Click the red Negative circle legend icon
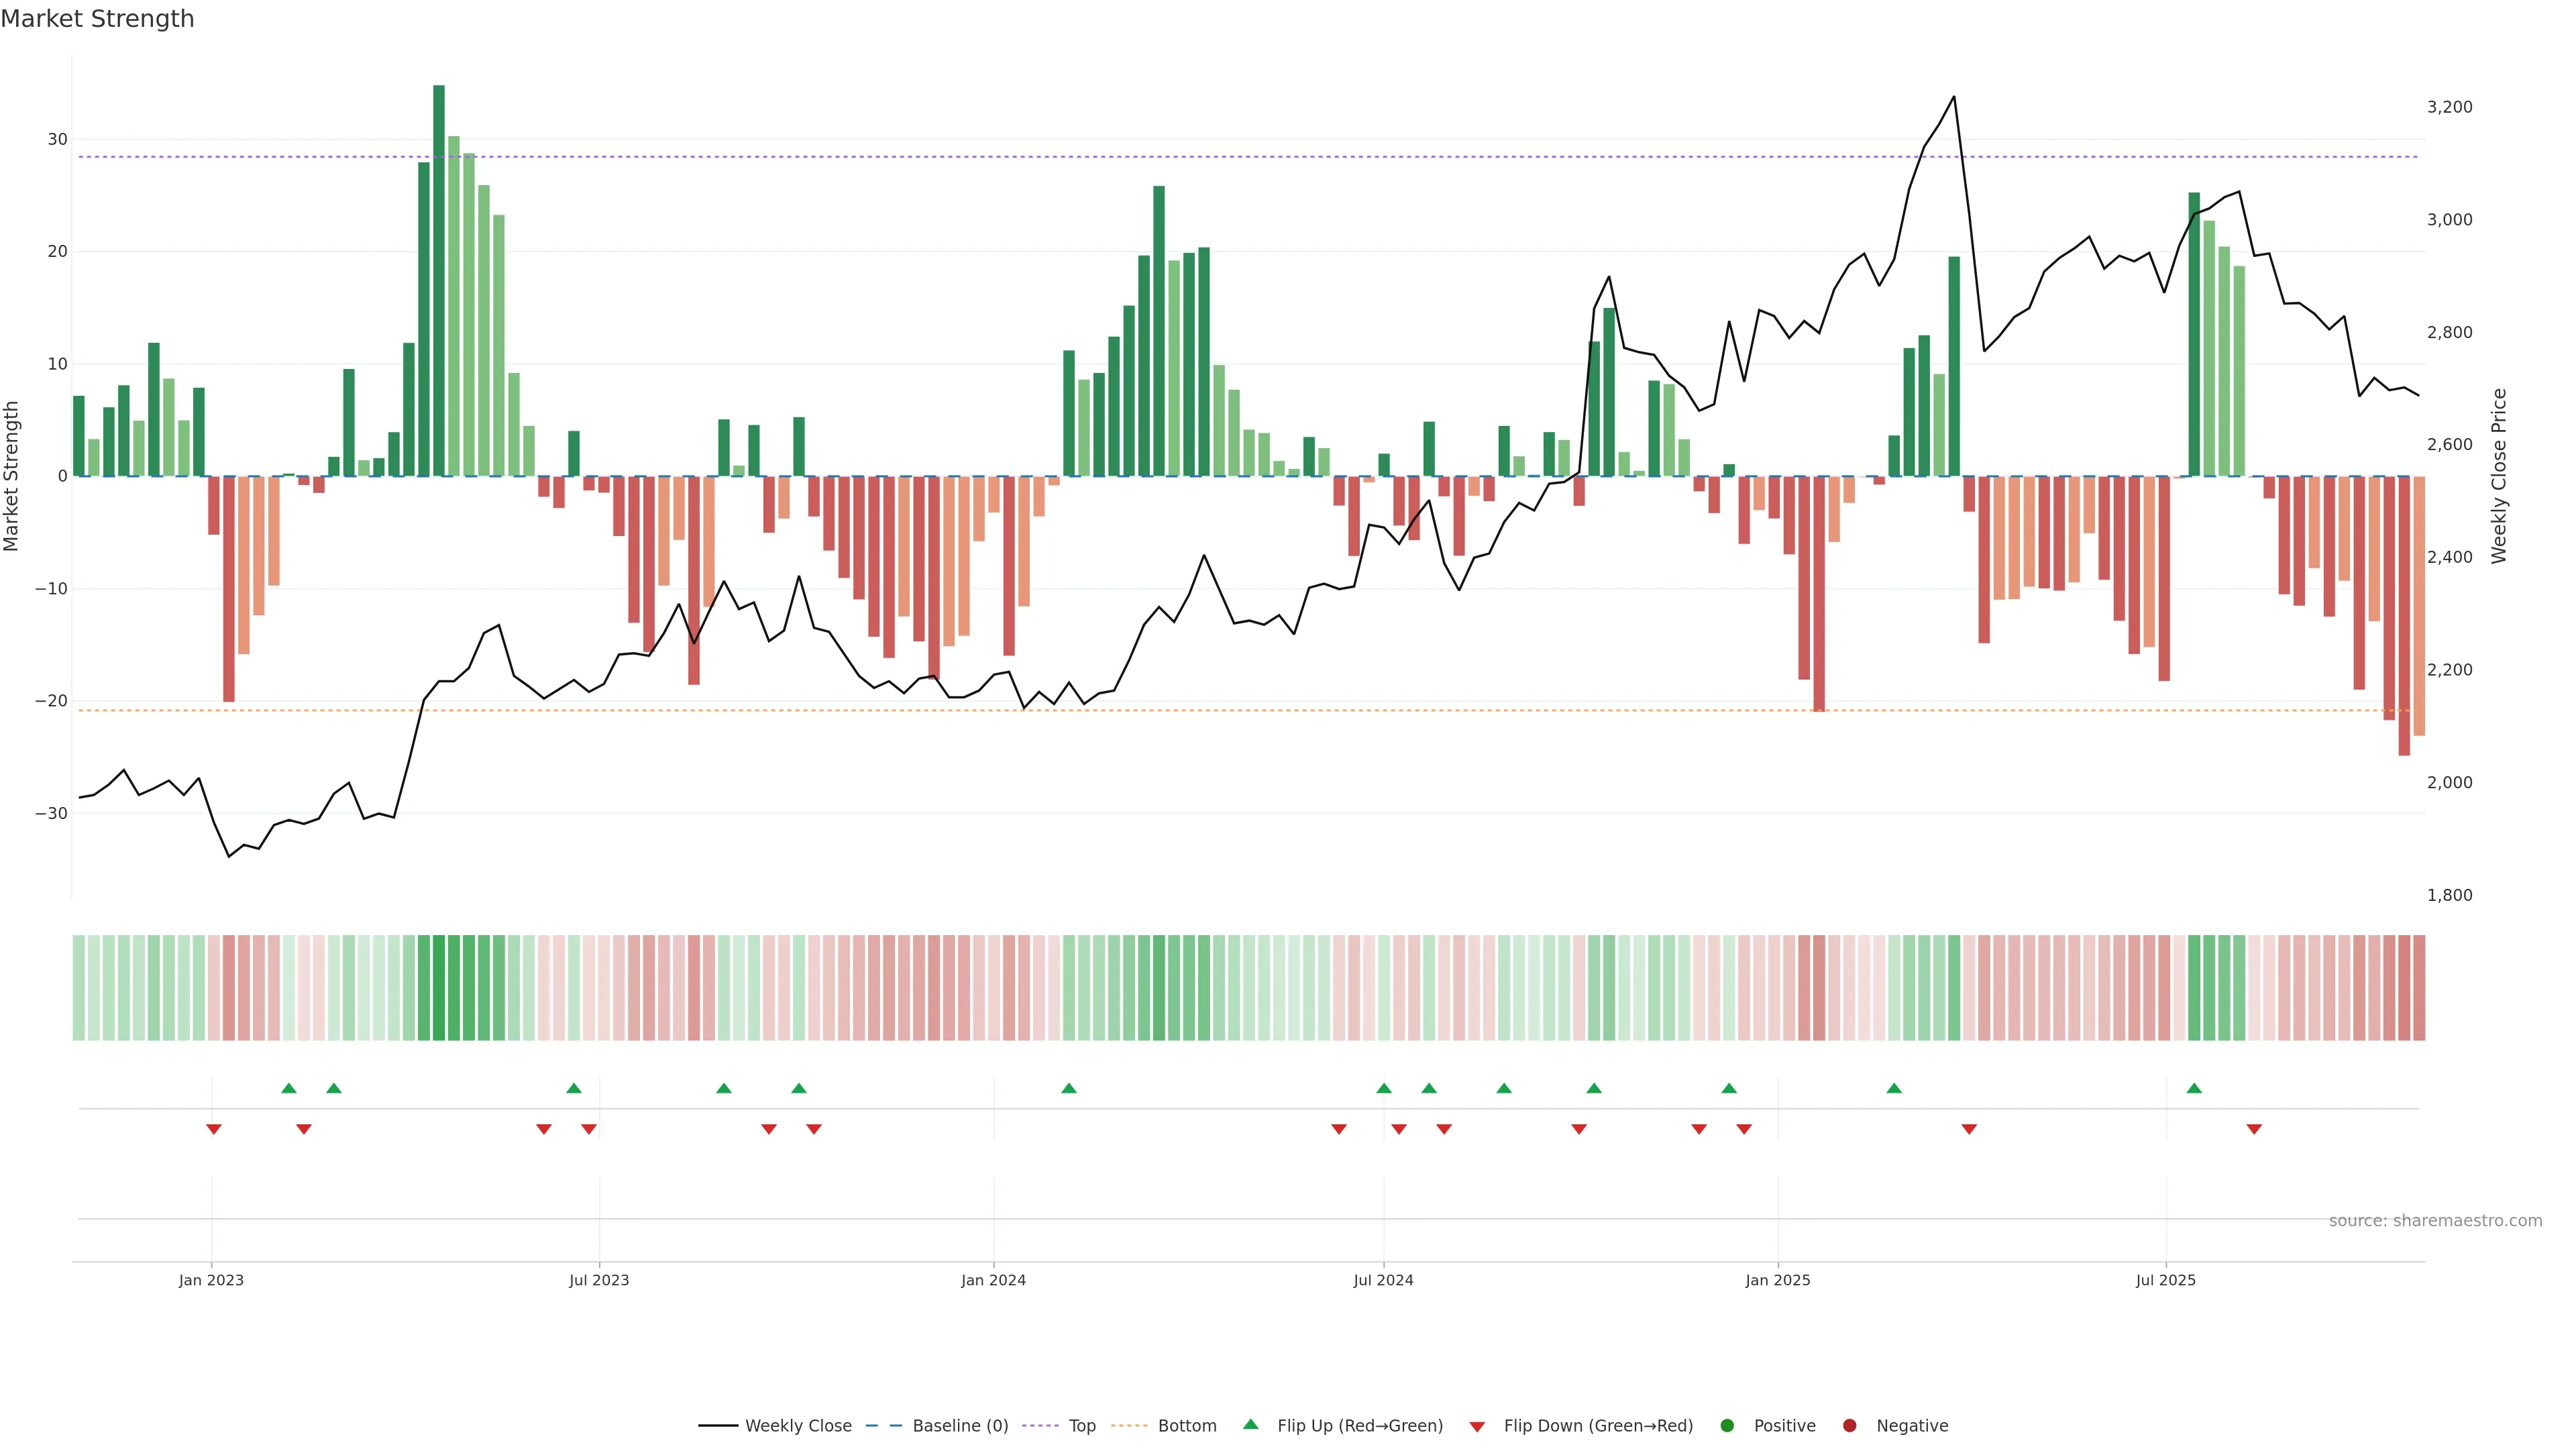Screen dimensions: 2576x1449 coord(1849,1426)
